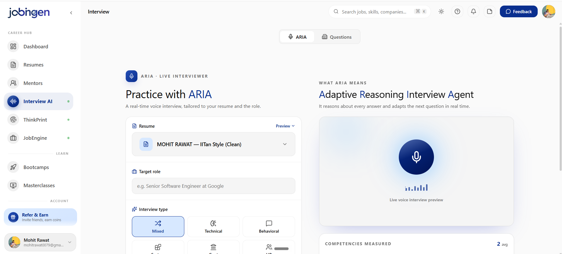Focus the Target role input field
Screen dimensions: 562x254
(x=213, y=186)
